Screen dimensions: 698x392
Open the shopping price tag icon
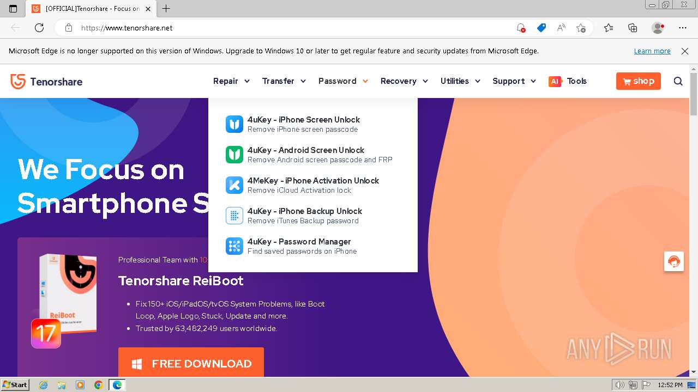541,28
